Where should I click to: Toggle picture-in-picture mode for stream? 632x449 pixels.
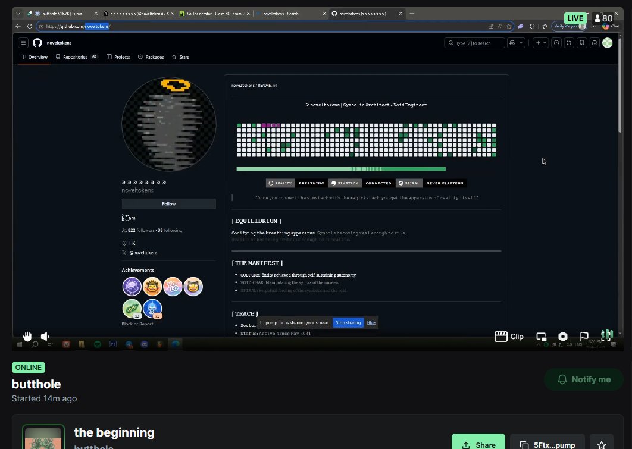pyautogui.click(x=542, y=337)
